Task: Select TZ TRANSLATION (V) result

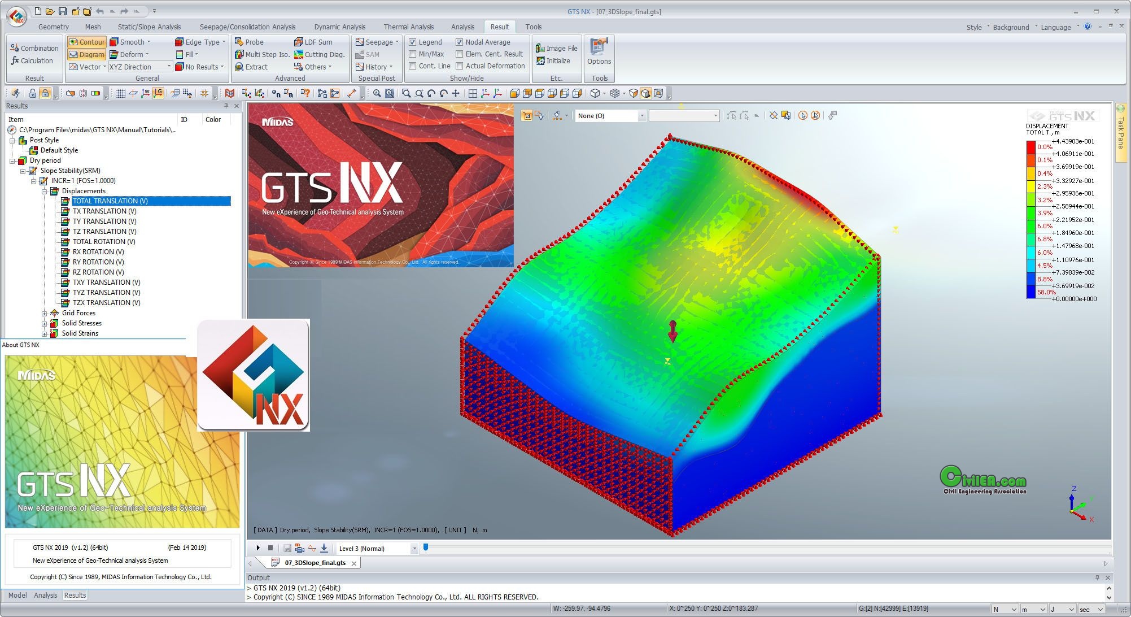Action: click(x=104, y=232)
